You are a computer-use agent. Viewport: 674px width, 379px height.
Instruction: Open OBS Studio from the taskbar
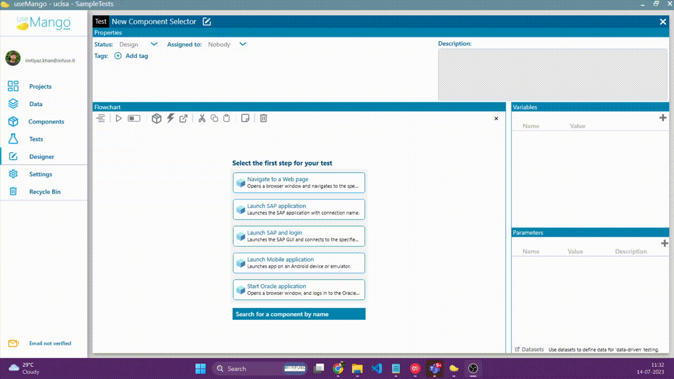click(473, 368)
